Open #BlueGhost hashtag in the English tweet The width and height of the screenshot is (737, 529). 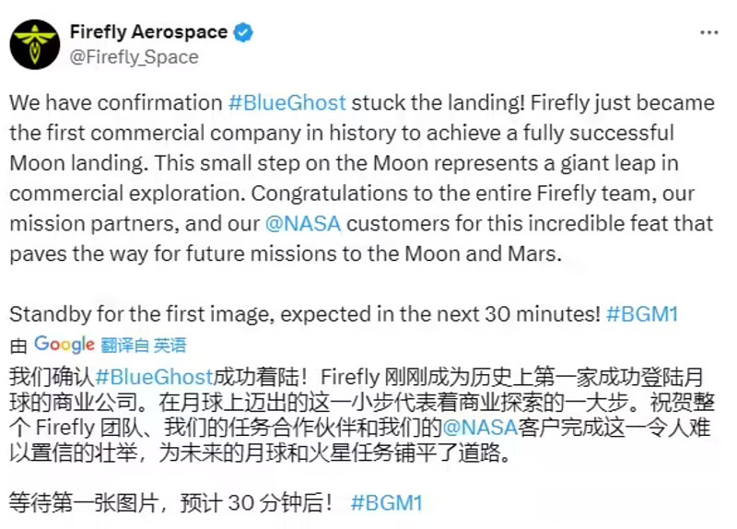pos(286,103)
